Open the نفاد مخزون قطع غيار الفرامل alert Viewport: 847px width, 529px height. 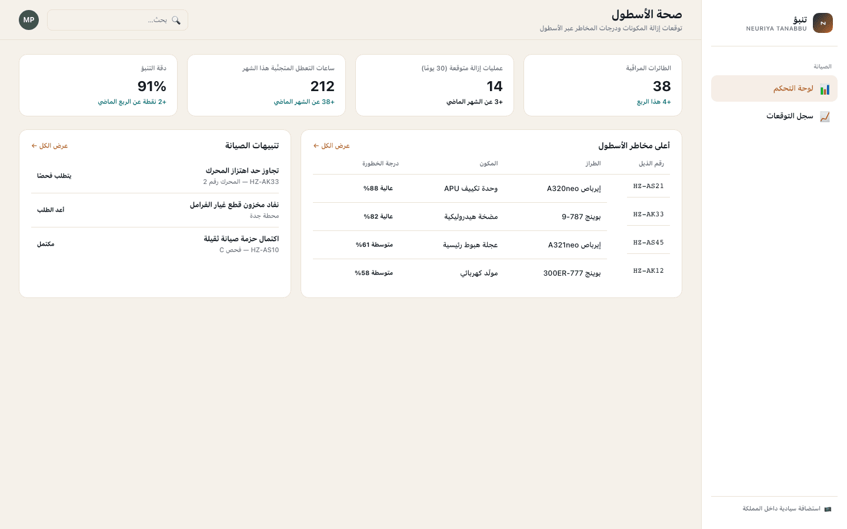155,210
